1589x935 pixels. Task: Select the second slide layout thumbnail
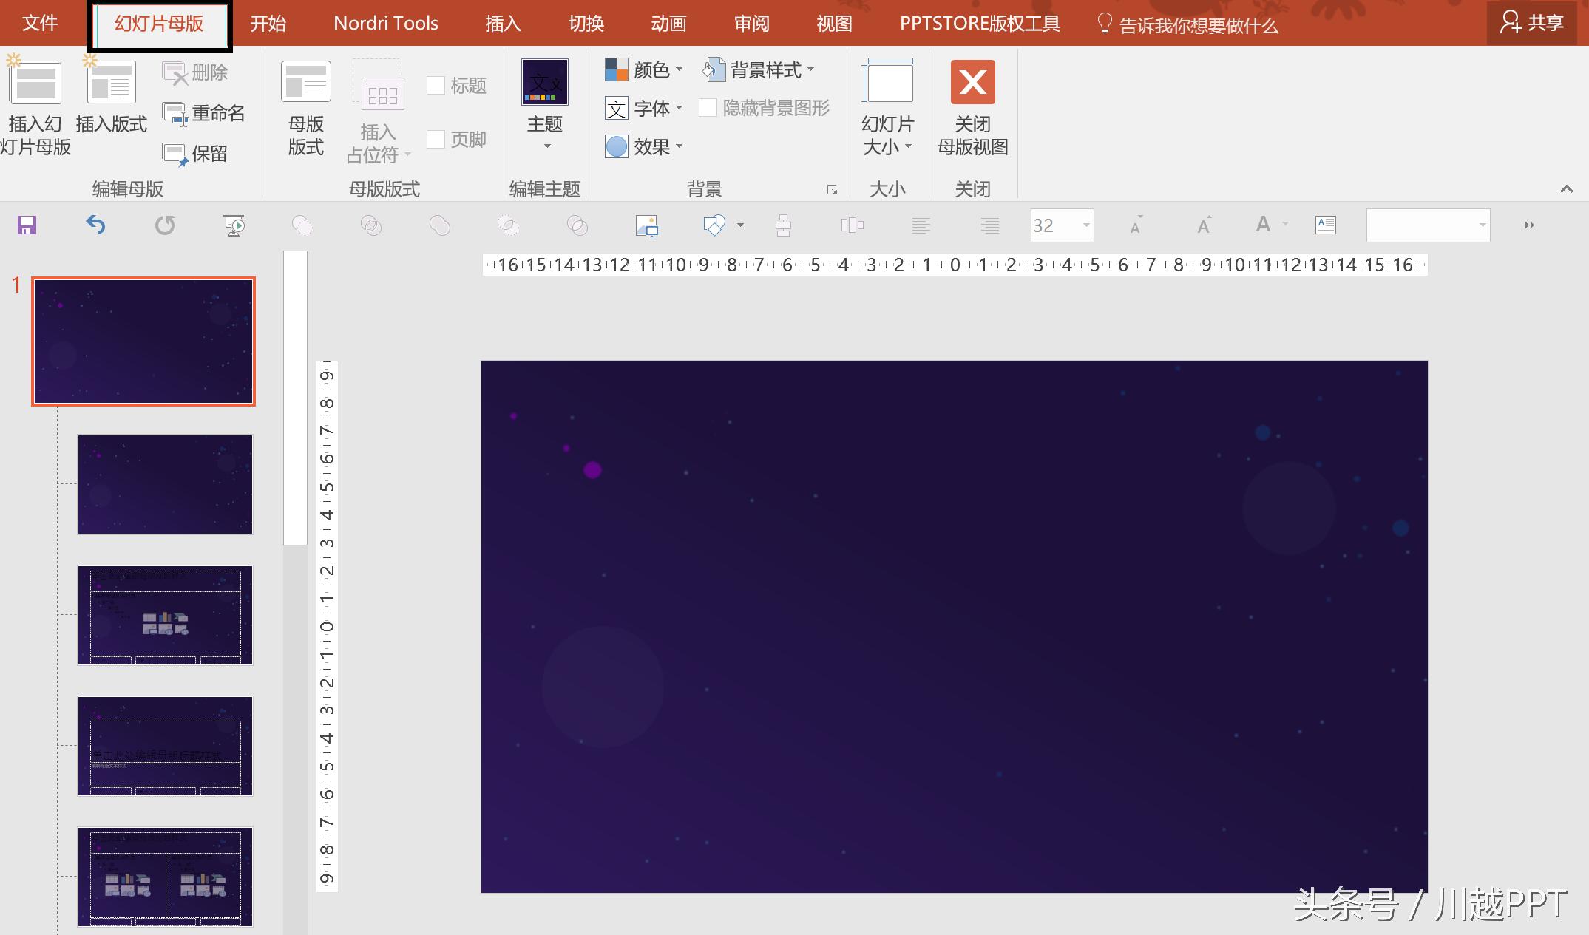coord(165,484)
